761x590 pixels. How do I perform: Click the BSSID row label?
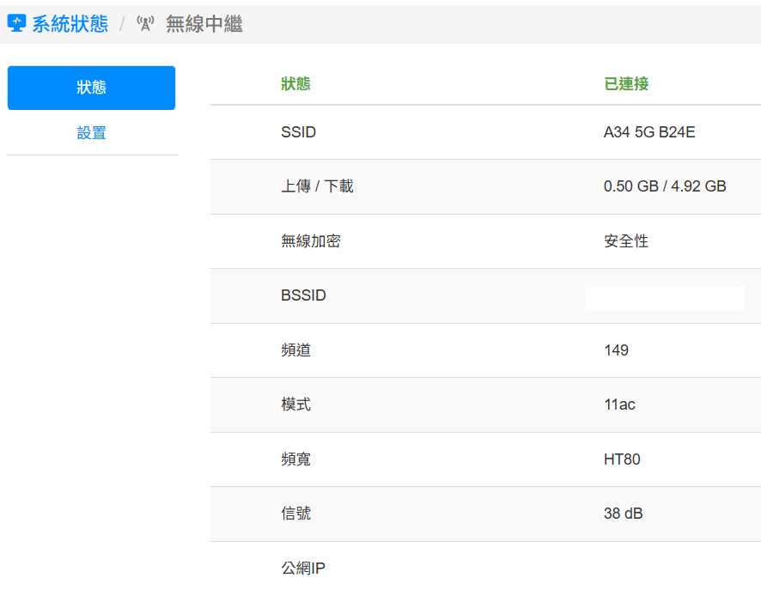(303, 295)
